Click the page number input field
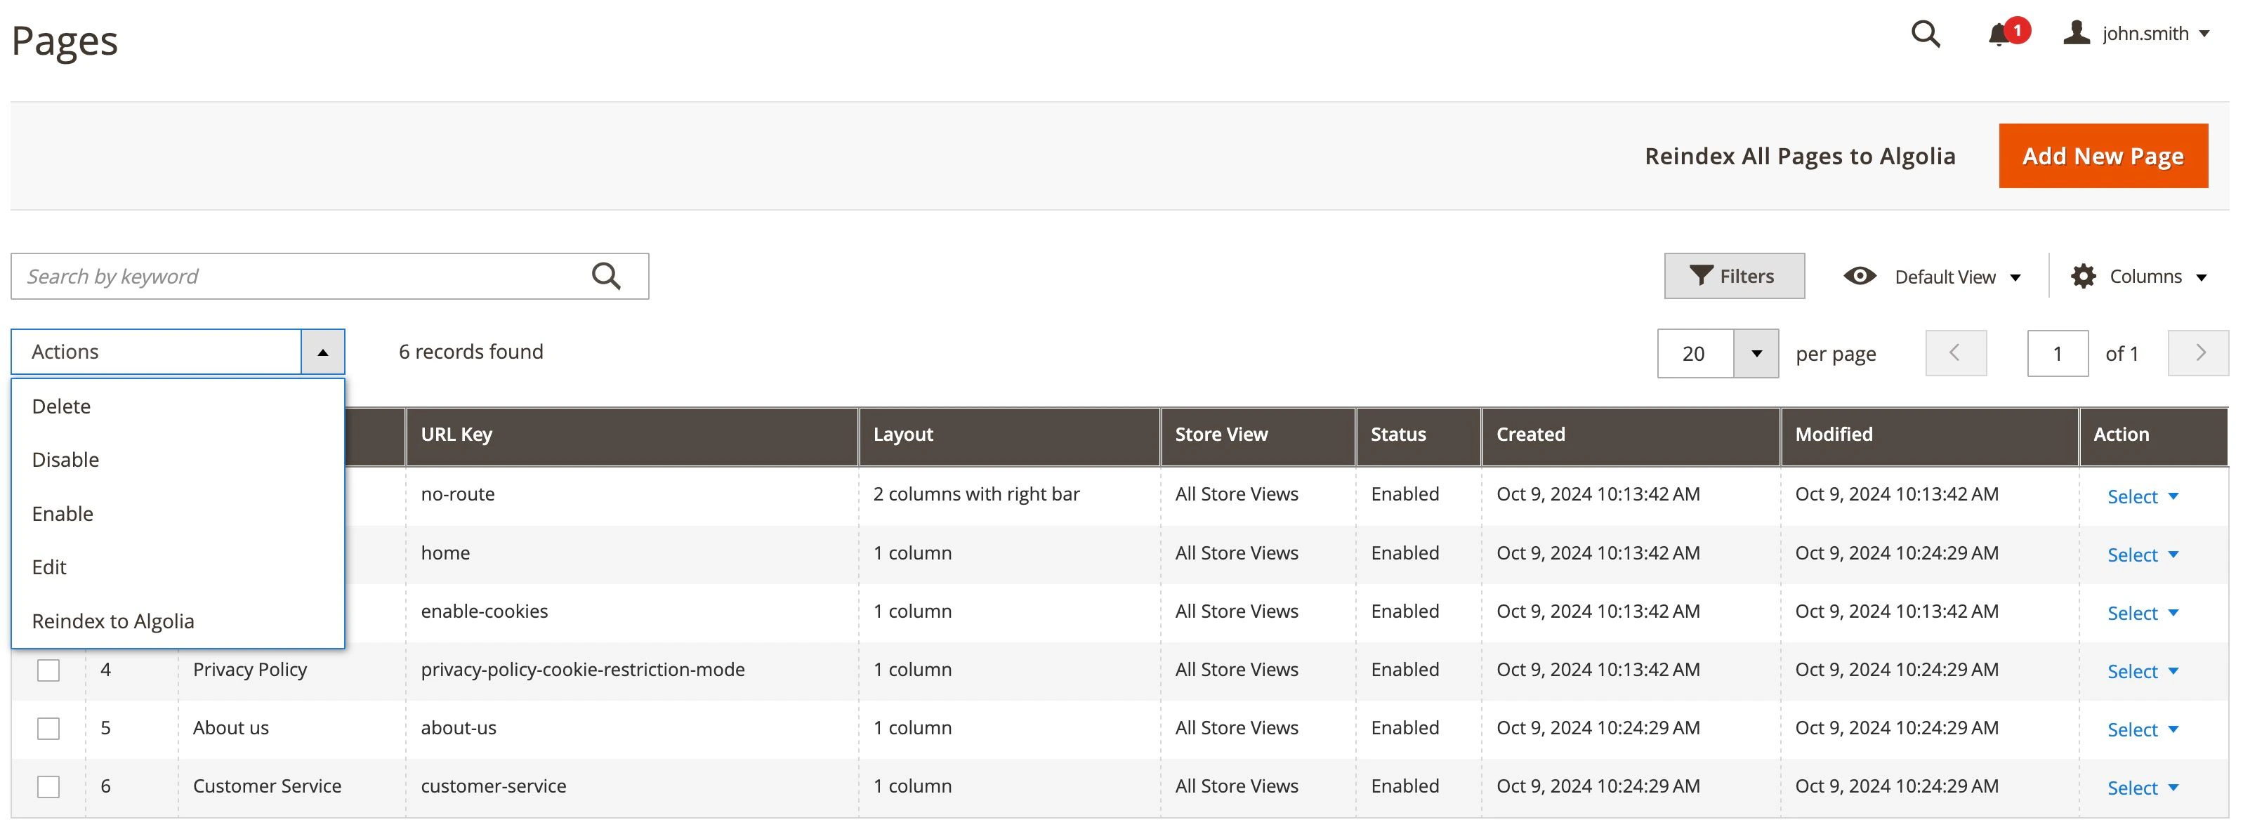The image size is (2243, 834). point(2058,352)
